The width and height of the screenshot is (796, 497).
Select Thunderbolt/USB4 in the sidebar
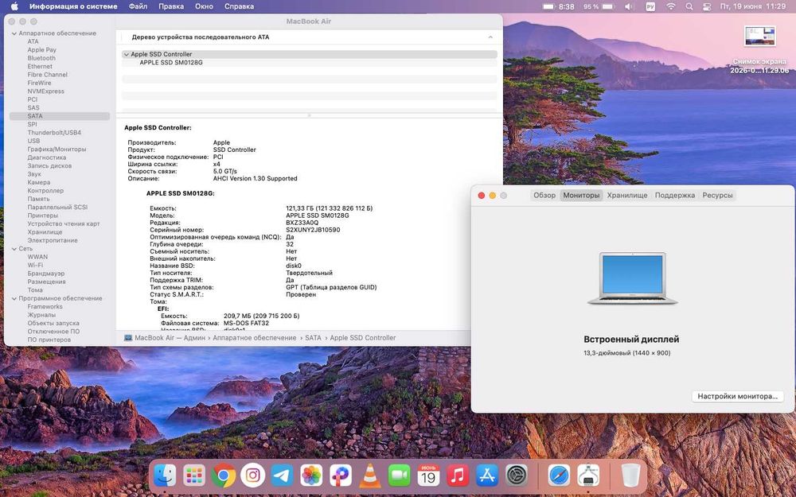pyautogui.click(x=54, y=133)
